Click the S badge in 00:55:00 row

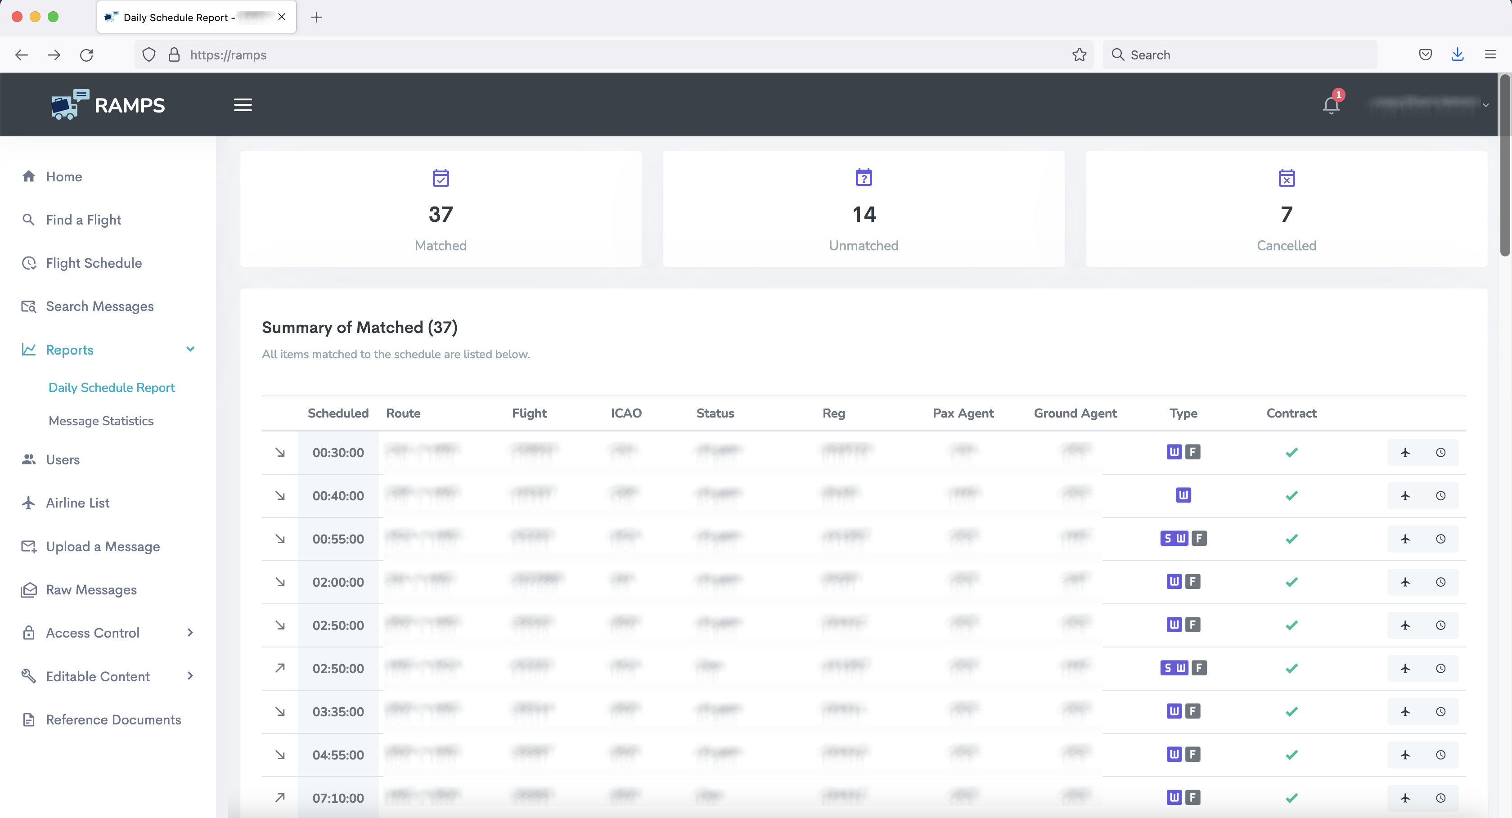pyautogui.click(x=1167, y=539)
